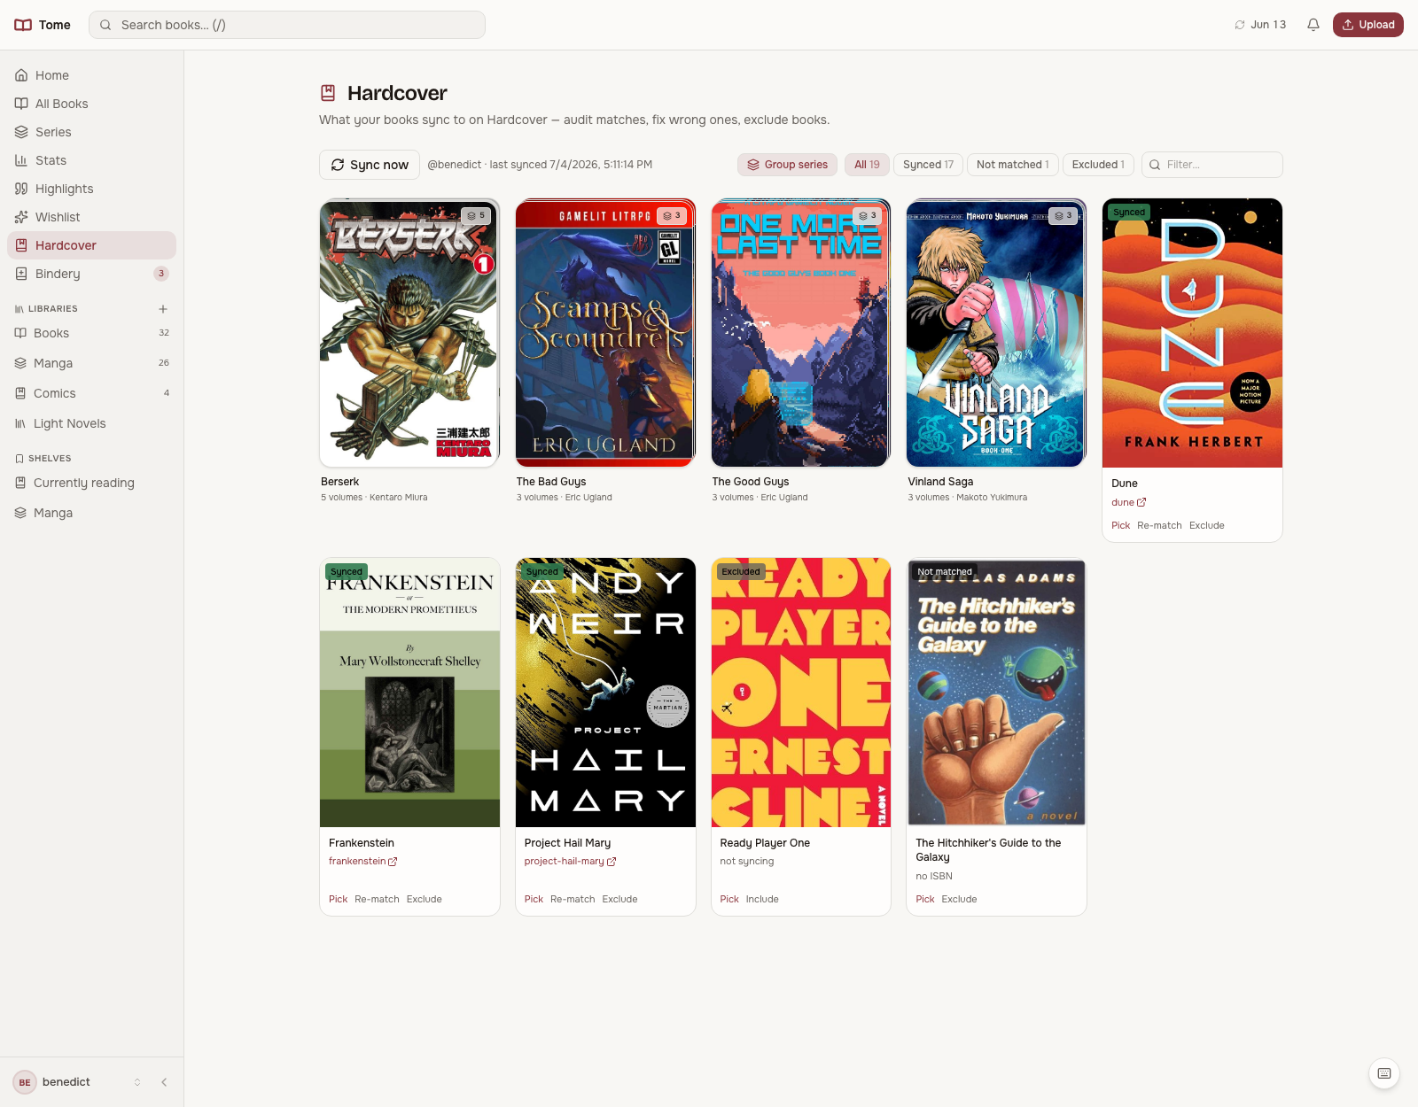Select Hardcover in the sidebar
This screenshot has height=1107, width=1418.
[91, 245]
